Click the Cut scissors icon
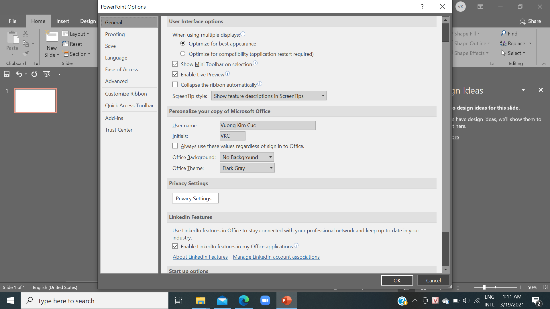Viewport: 550px width, 309px height. [25, 34]
